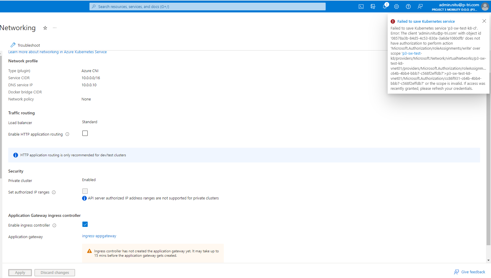Favorite the Networking page with star
491x278 pixels.
point(45,28)
